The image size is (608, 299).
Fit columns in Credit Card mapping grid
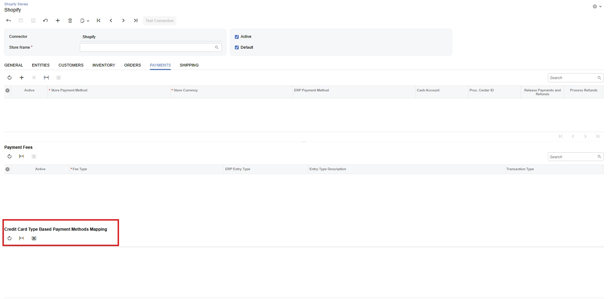tap(22, 238)
